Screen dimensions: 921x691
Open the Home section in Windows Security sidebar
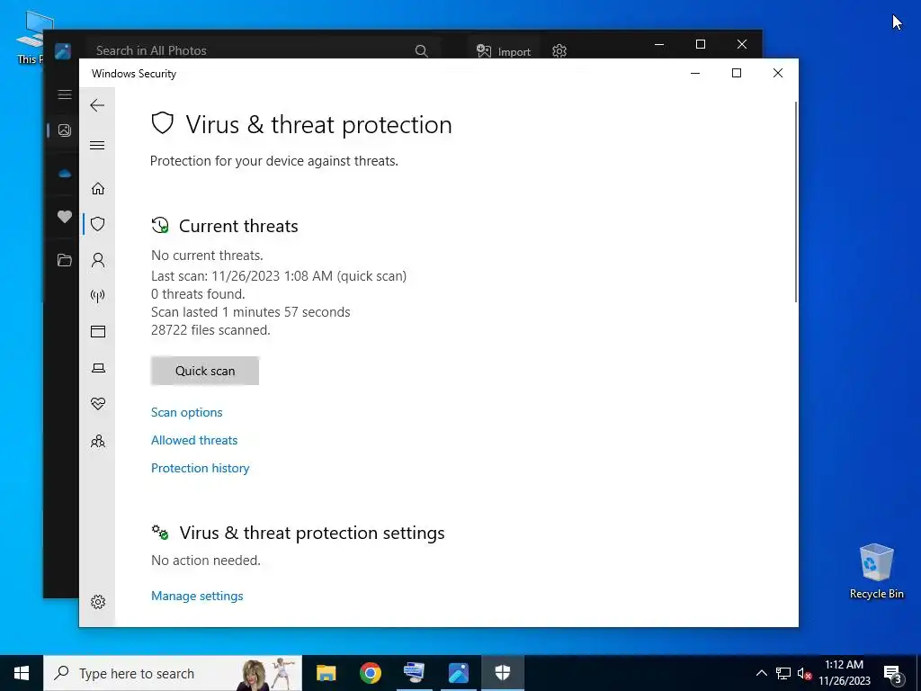click(x=98, y=188)
